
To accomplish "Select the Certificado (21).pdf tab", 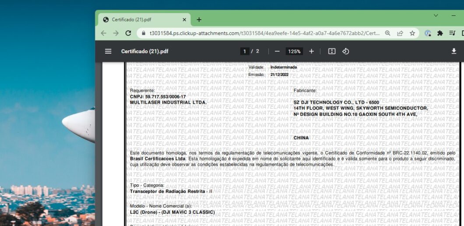I will point(144,20).
